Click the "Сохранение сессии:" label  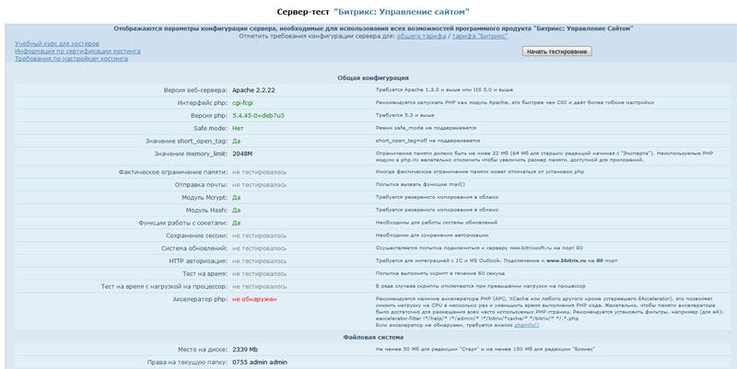197,236
